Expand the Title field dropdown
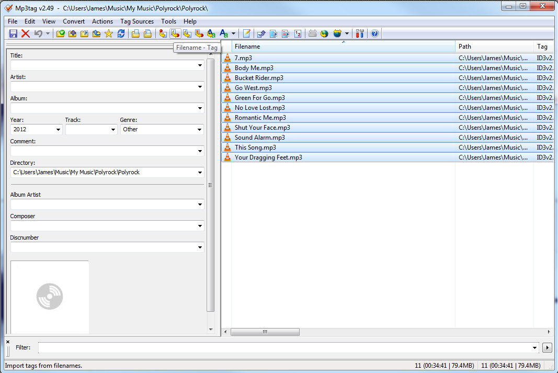558x373 pixels. 200,65
